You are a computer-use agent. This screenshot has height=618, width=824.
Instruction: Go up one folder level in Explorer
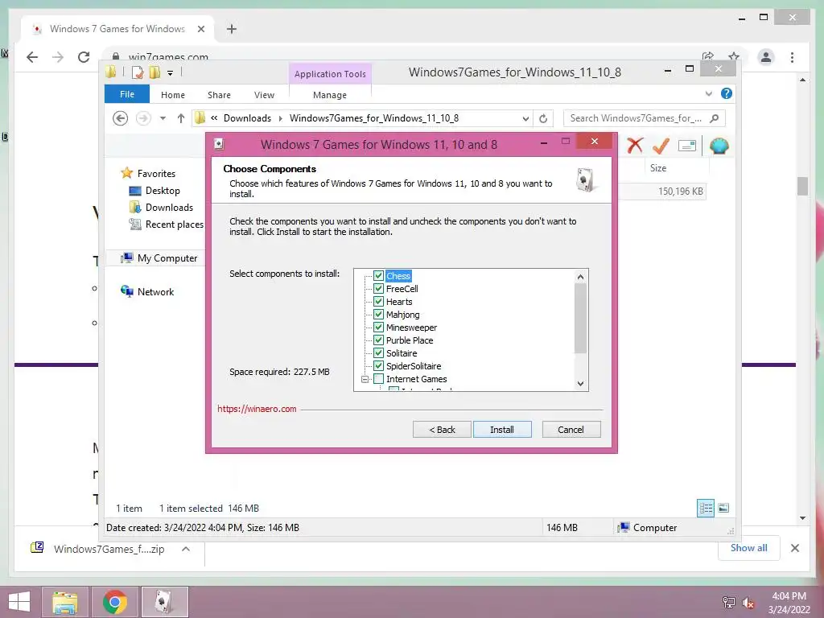coord(181,118)
